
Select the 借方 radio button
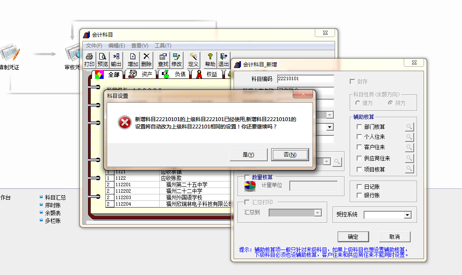(358, 103)
